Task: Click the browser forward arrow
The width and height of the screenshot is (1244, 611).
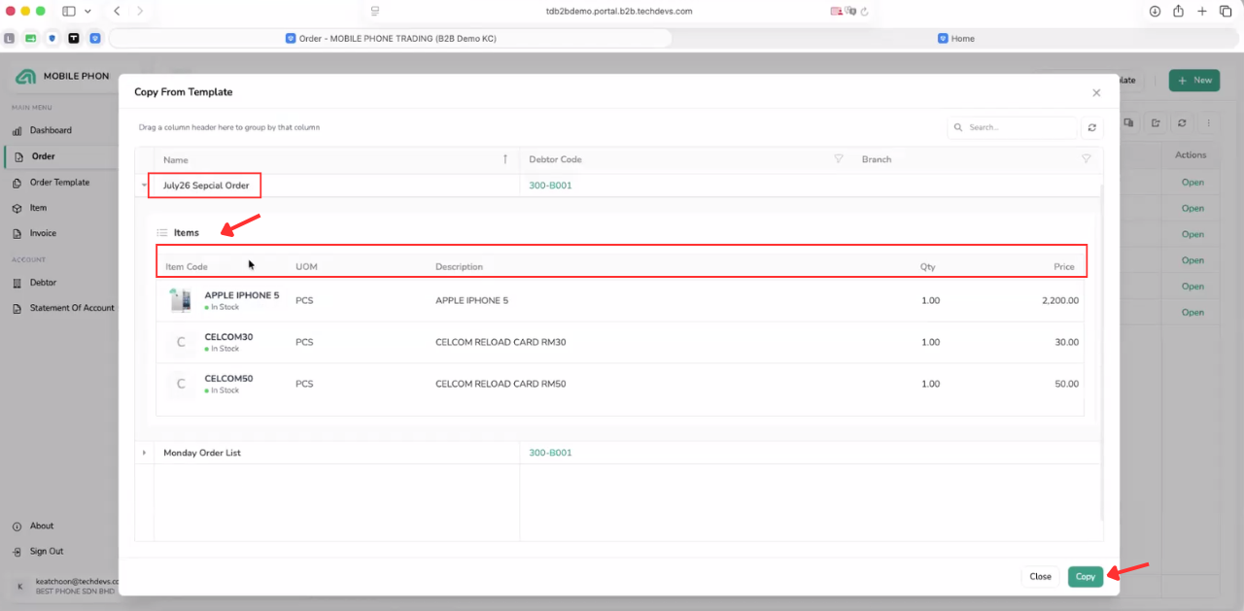Action: pyautogui.click(x=140, y=11)
